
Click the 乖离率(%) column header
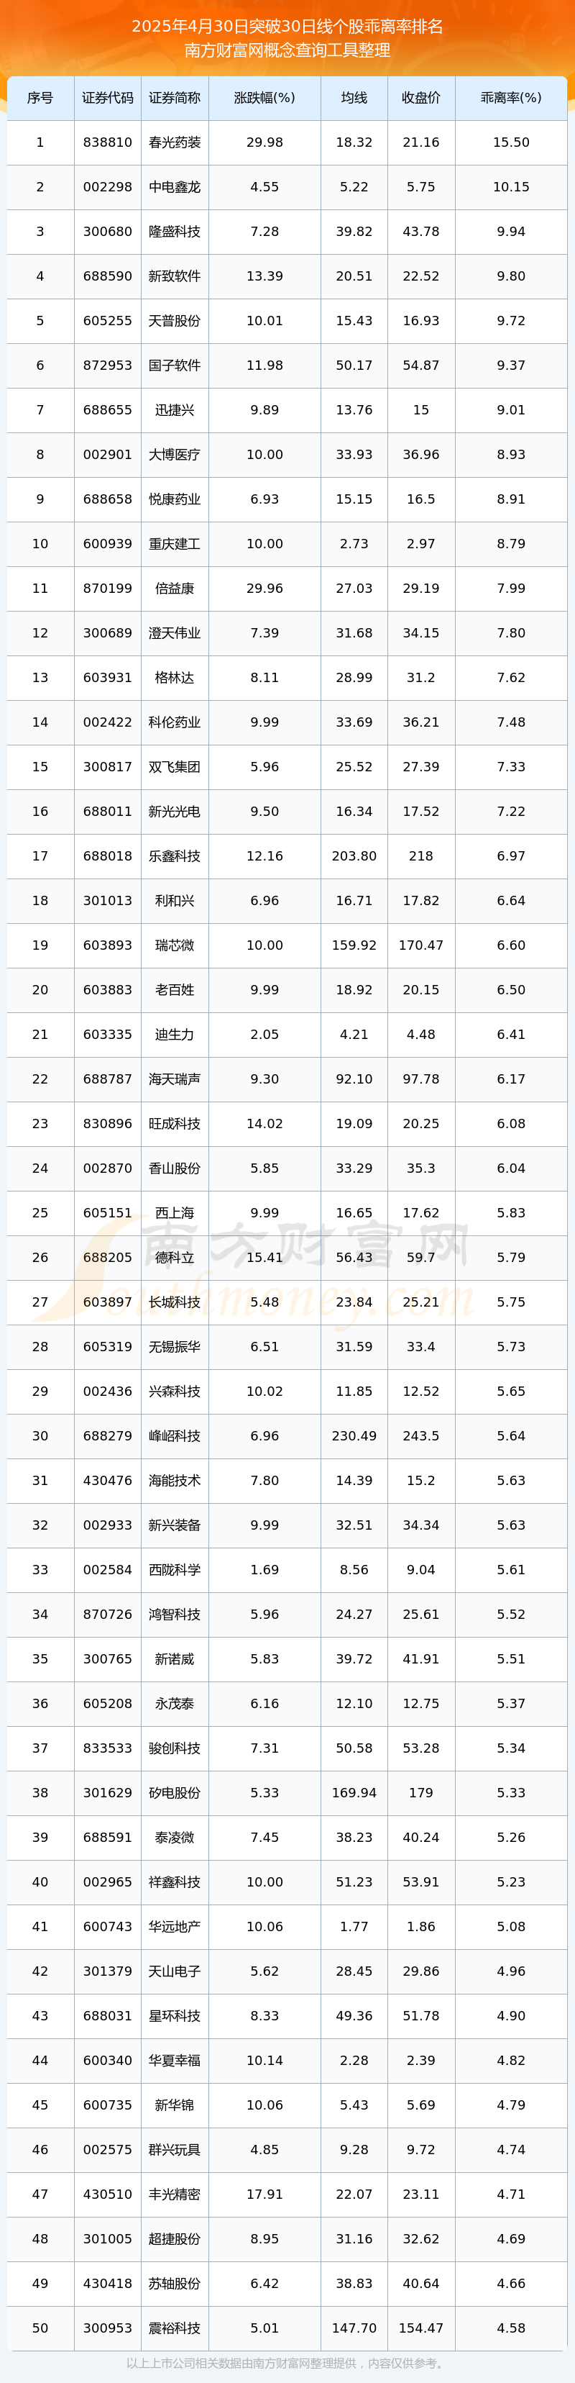coord(511,98)
